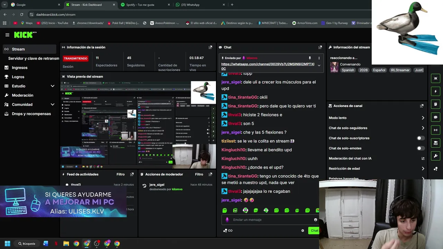Select Stream in the sidebar
Image resolution: width=443 pixels, height=249 pixels.
29,49
